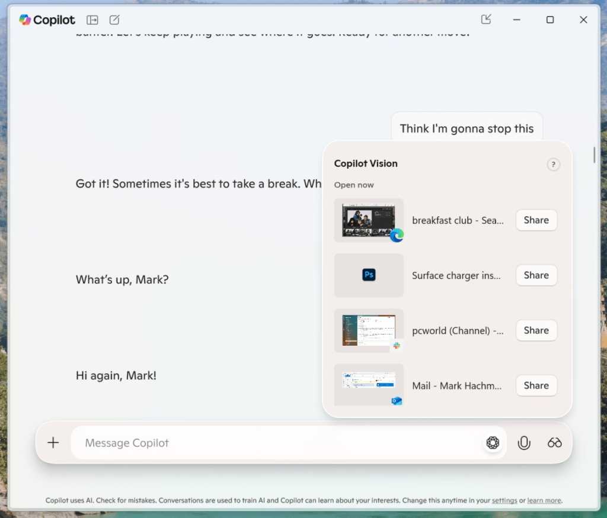
Task: Click the pop-out window icon near the minimize button
Action: click(x=486, y=19)
